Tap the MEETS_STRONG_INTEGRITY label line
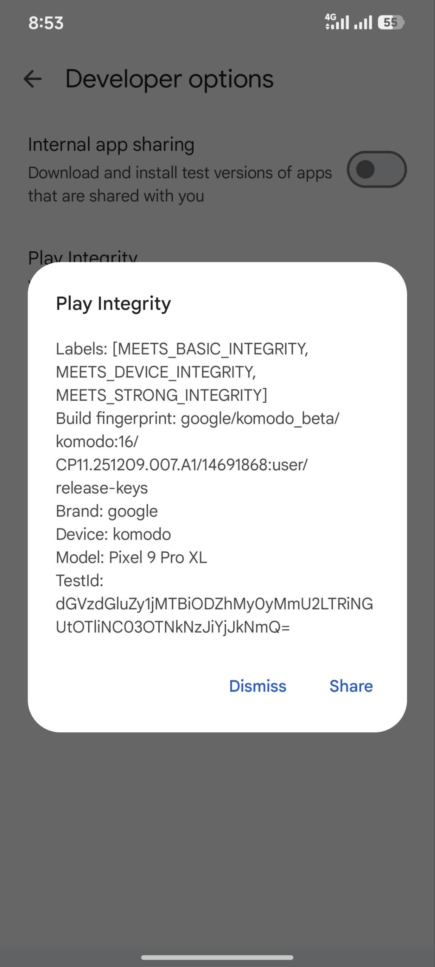 (x=161, y=395)
